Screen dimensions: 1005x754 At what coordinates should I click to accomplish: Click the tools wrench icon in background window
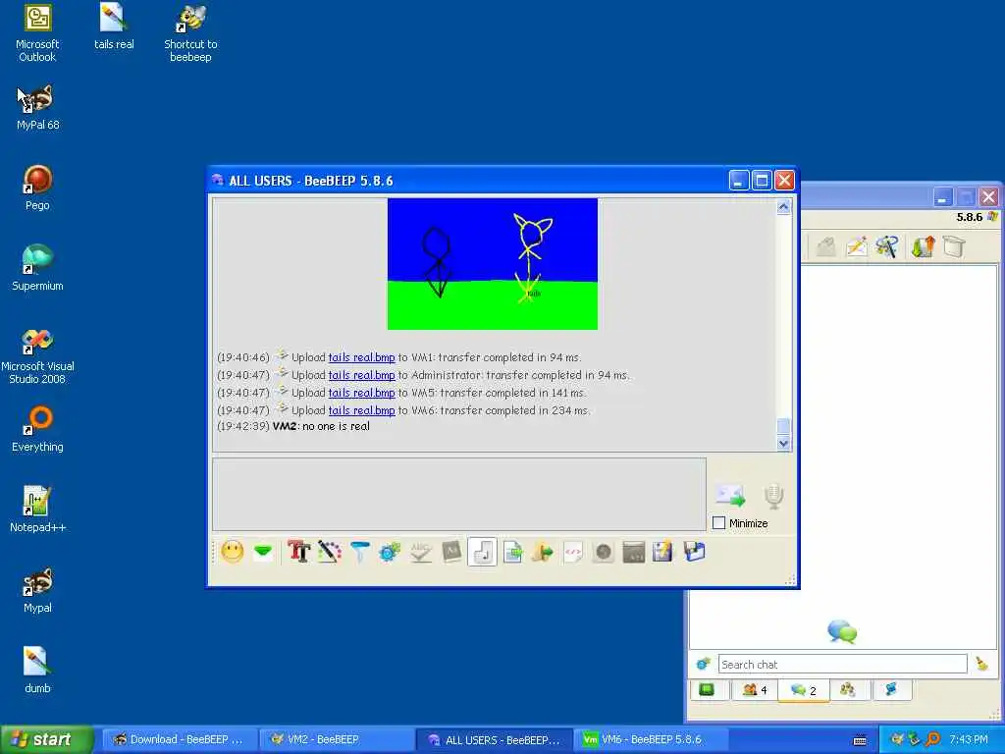(x=887, y=246)
